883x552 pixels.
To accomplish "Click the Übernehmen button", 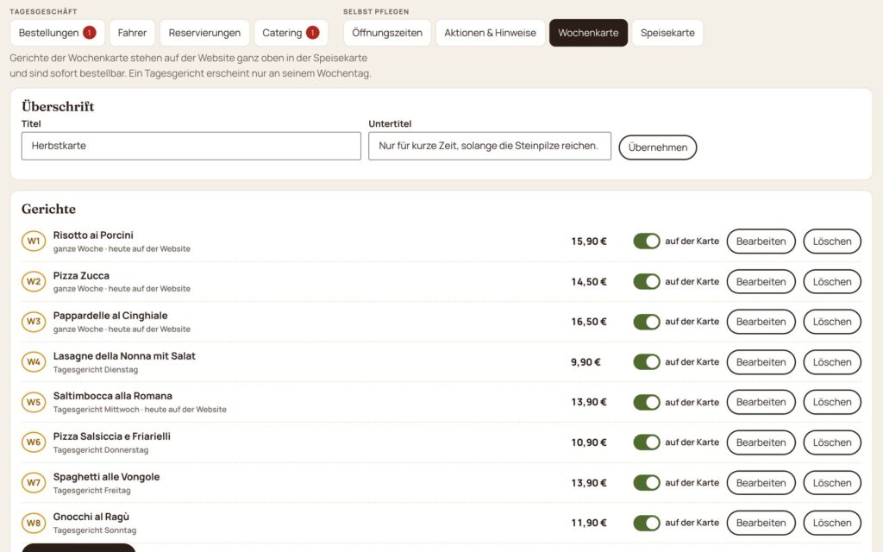I will pyautogui.click(x=658, y=147).
